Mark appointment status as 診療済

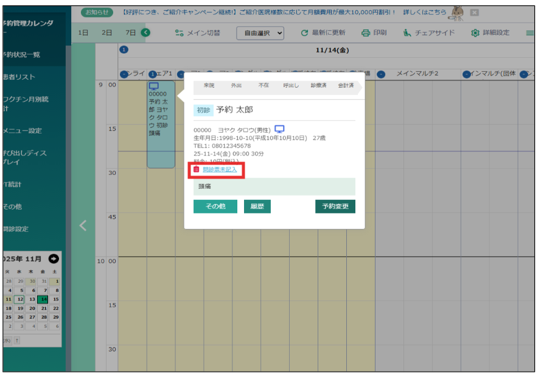[318, 86]
